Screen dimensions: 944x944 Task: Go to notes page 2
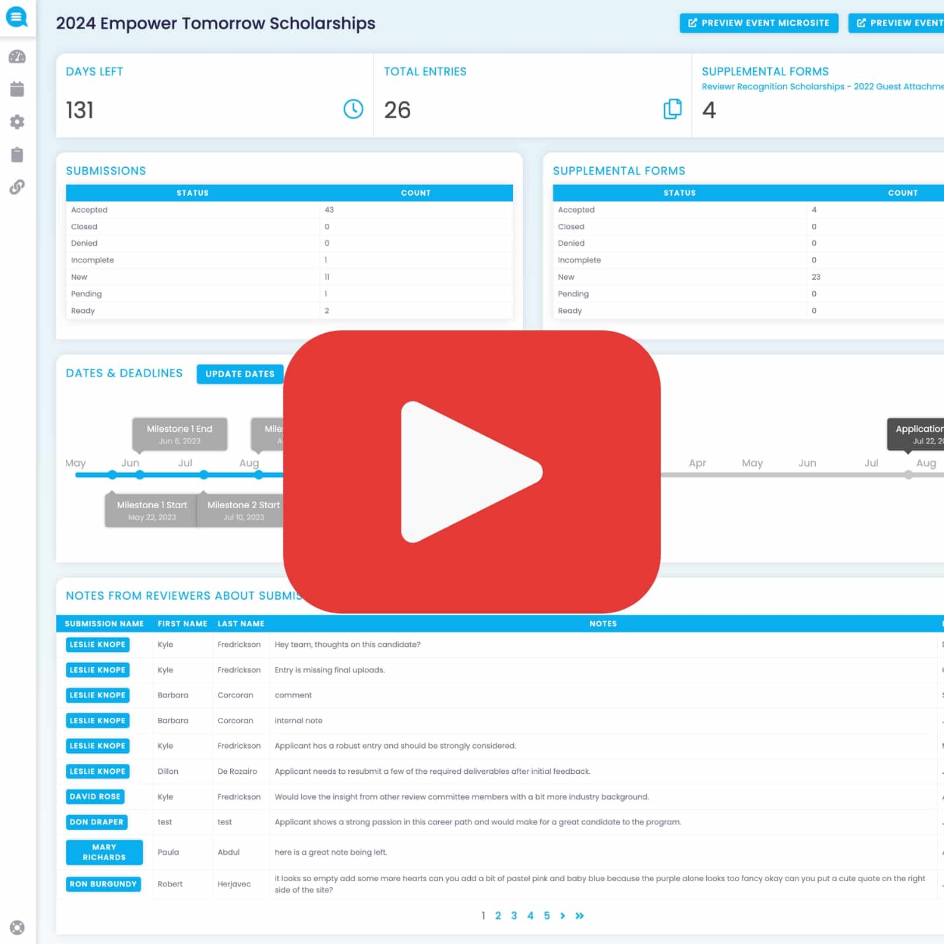pyautogui.click(x=498, y=915)
